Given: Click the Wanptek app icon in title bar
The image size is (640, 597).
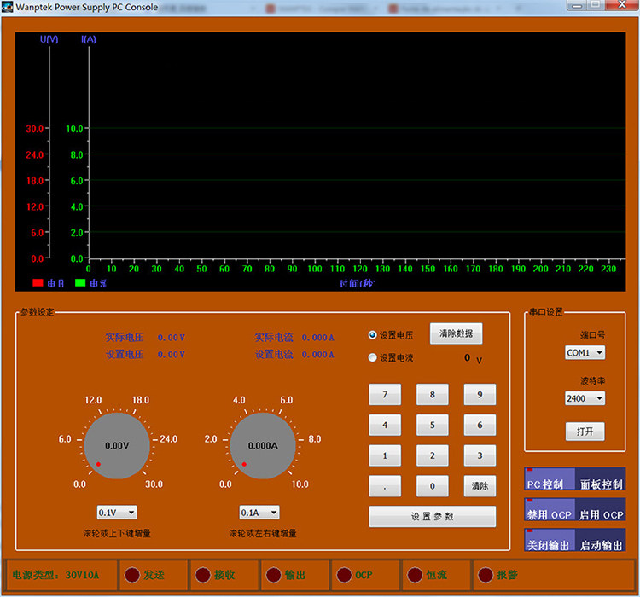Looking at the screenshot, I should coord(7,7).
